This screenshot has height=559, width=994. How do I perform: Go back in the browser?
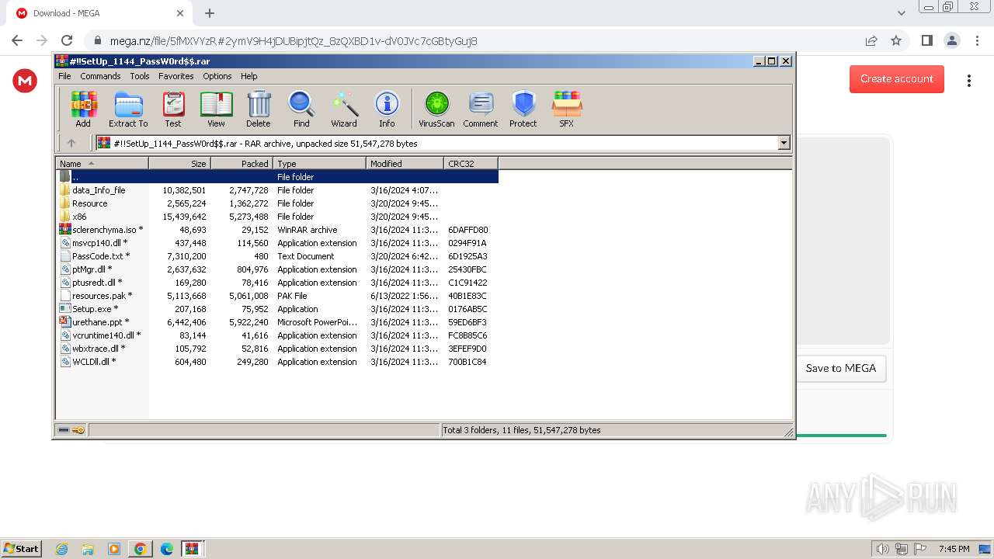pyautogui.click(x=17, y=40)
